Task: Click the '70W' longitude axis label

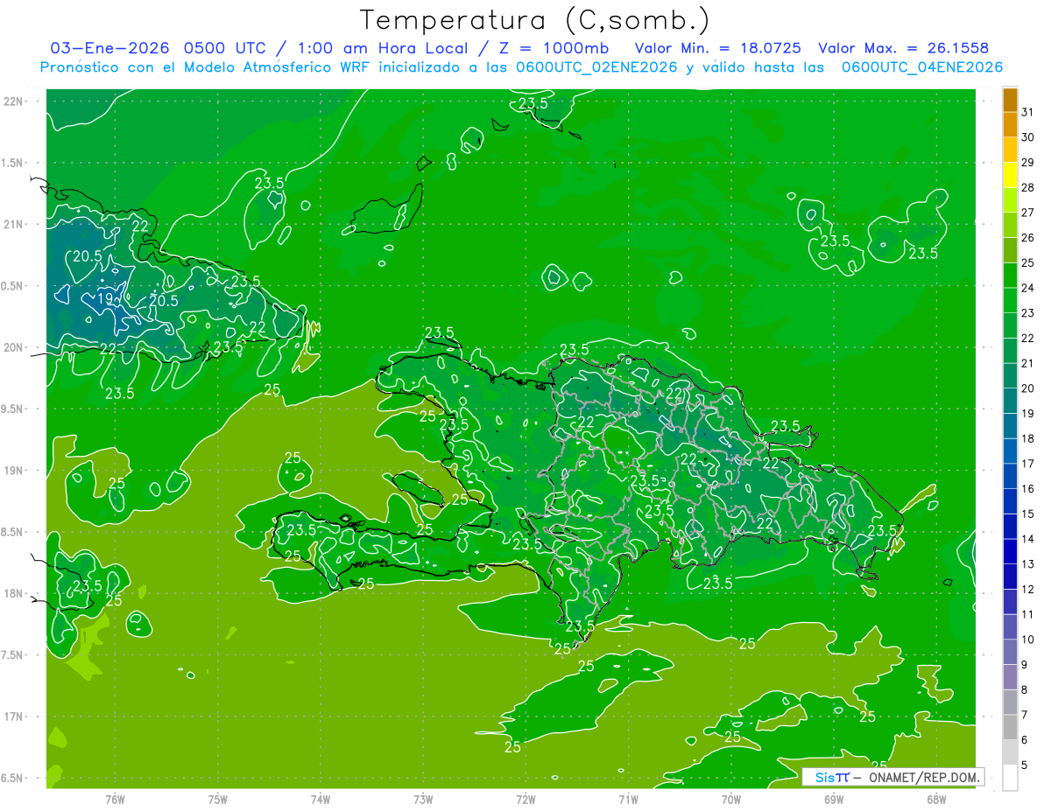Action: coord(731,800)
